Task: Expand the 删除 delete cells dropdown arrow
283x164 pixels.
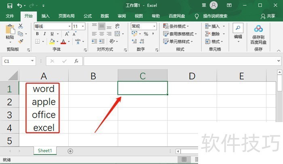Action: (x=224, y=34)
